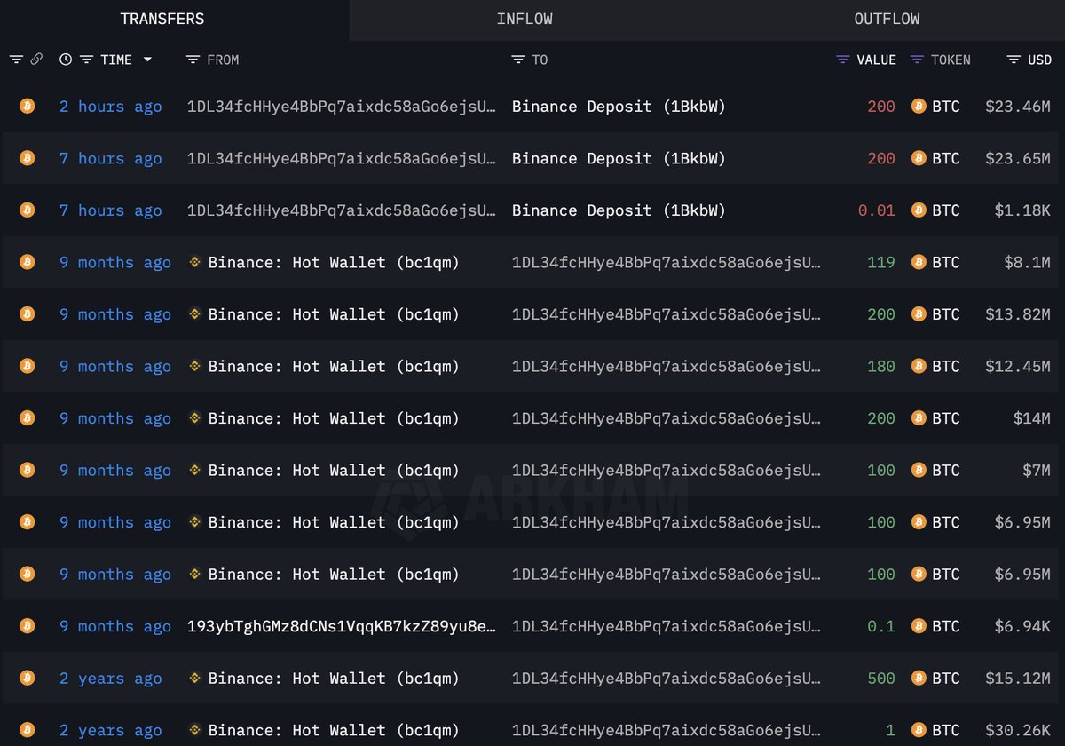Open the '2 years ago' link in the $15.12M row
Viewport: 1065px width, 746px height.
111,678
